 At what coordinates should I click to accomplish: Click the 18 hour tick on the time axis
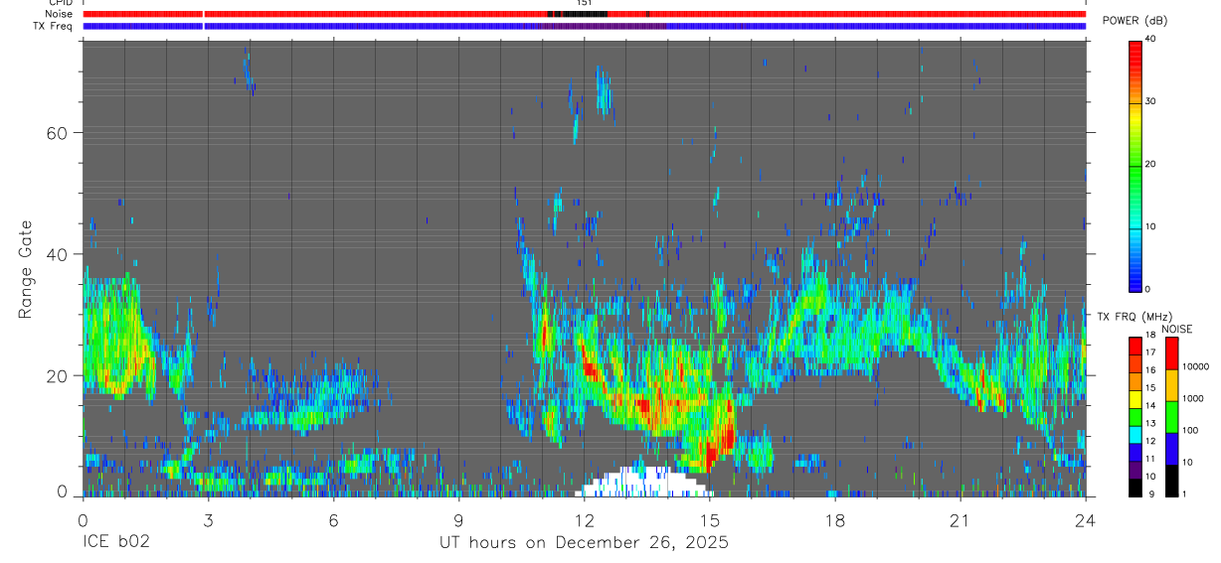click(x=834, y=519)
